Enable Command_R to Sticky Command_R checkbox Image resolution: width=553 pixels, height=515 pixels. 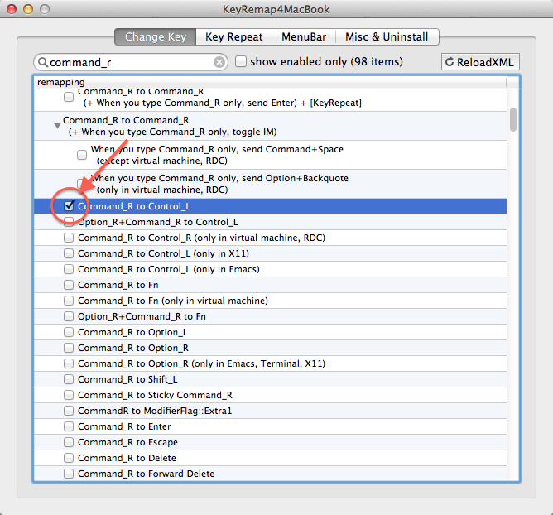point(69,395)
